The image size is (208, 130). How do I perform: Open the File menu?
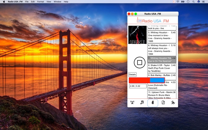(27, 2)
